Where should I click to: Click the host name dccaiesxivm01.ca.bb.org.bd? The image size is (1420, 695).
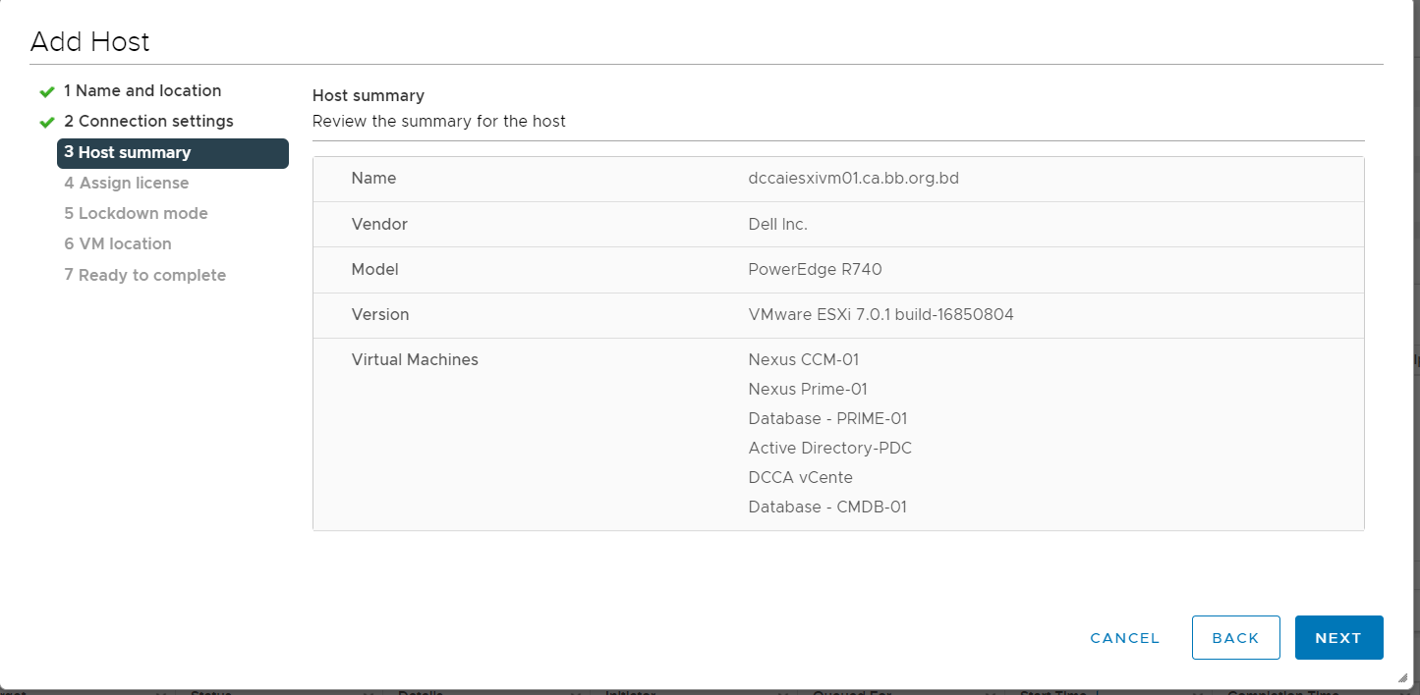pos(853,179)
